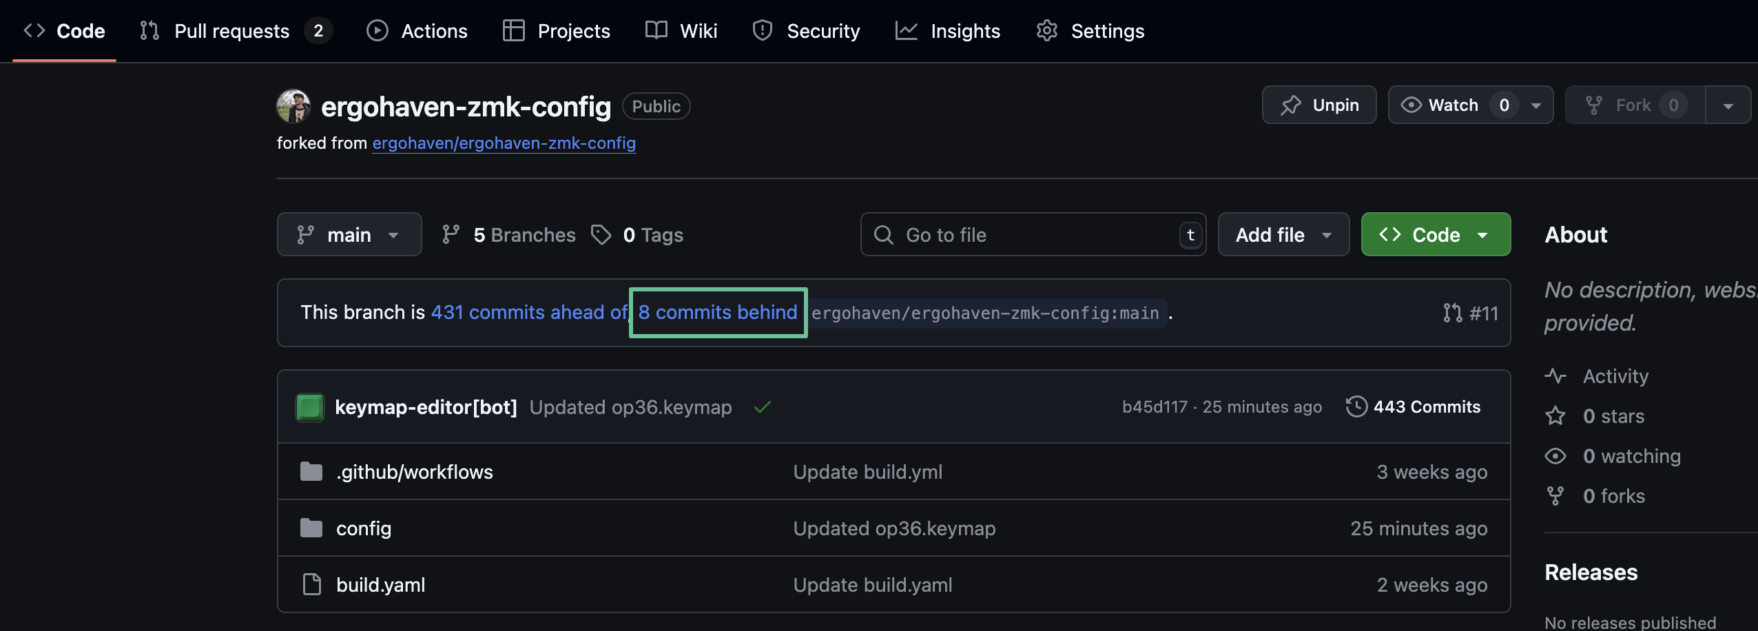Open the Add file dropdown

(1283, 235)
